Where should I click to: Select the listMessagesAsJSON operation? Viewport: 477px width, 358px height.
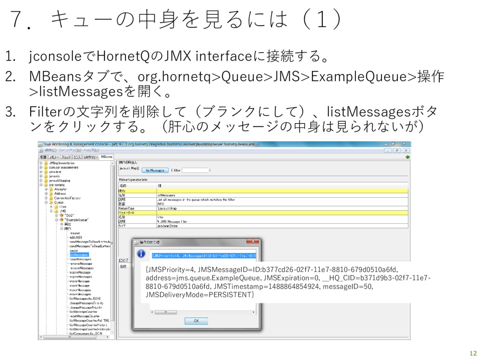(85, 299)
